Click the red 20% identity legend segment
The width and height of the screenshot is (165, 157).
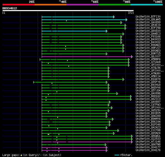19,5
